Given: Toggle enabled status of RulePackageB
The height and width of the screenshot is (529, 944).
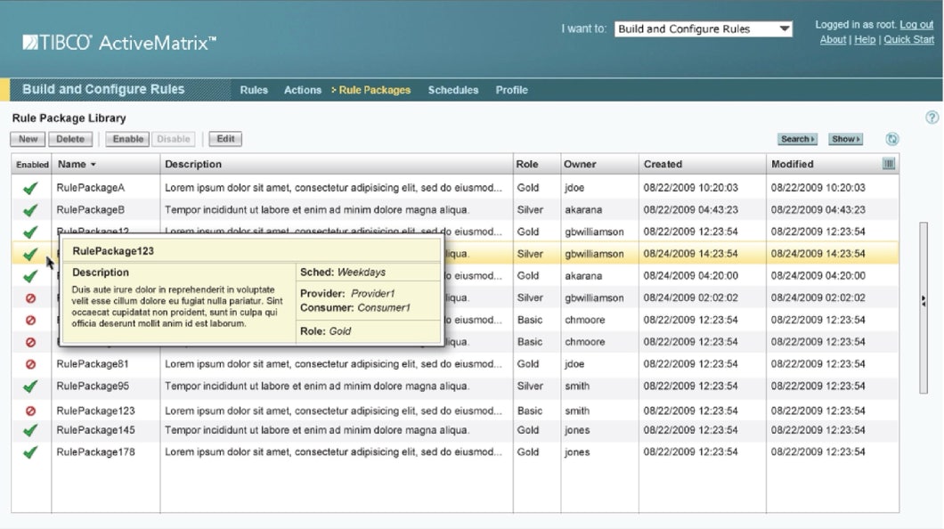Looking at the screenshot, I should (x=30, y=210).
